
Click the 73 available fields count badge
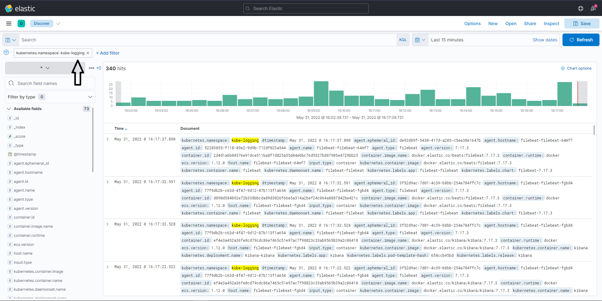(x=87, y=109)
